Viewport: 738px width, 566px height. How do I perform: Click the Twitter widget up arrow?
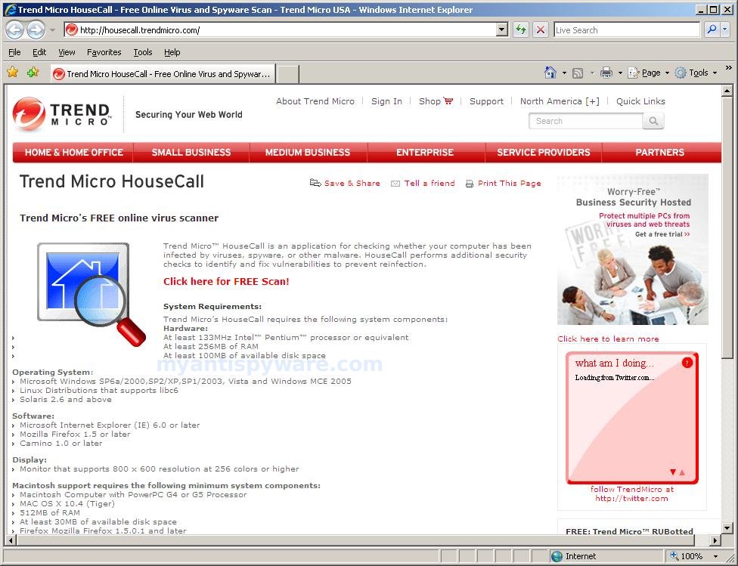[682, 472]
